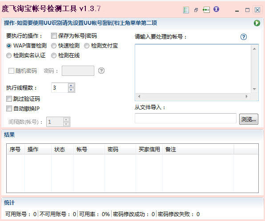
Task: Click the 密码修改失败 statistic
Action: pos(179,214)
